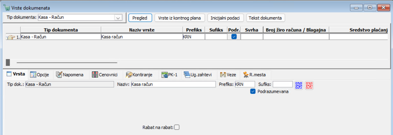This screenshot has width=393, height=135.
Task: Open the PK-1 tab
Action: [170, 75]
